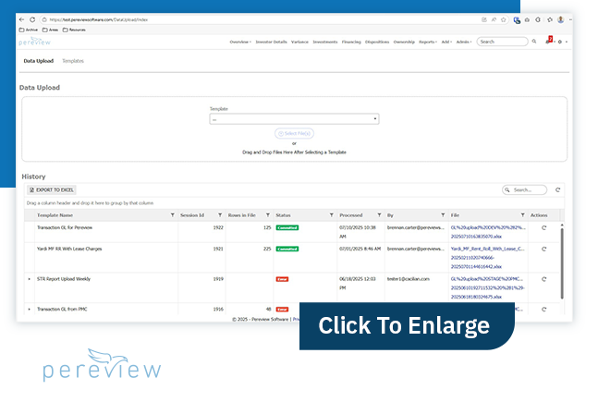598x402 pixels.
Task: Open the settings gear in the header
Action: click(x=560, y=42)
